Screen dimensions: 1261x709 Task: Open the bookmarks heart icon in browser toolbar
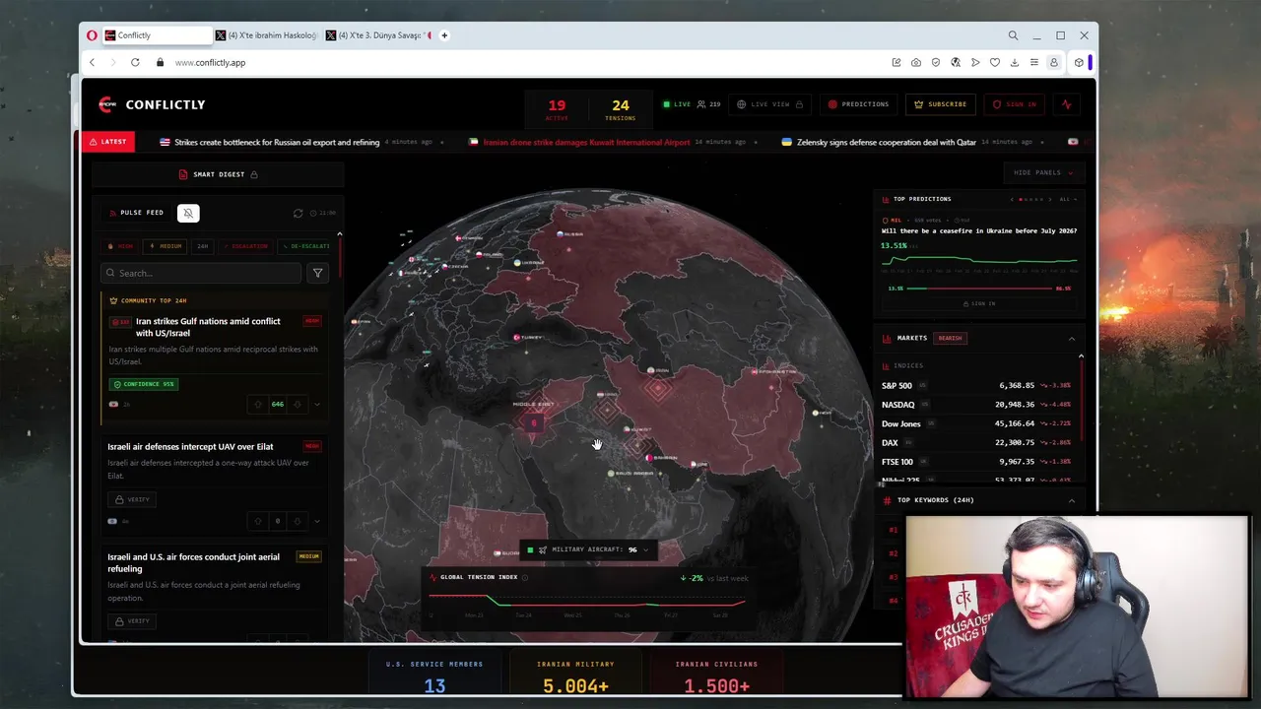tap(995, 62)
